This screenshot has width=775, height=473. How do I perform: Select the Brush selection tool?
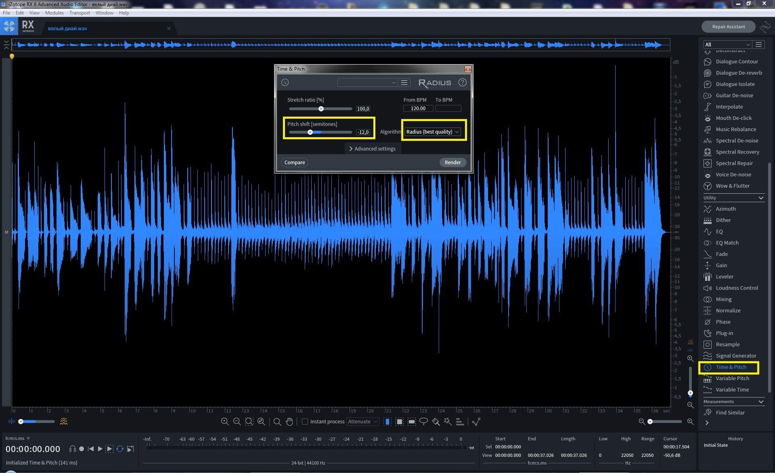[x=436, y=421]
